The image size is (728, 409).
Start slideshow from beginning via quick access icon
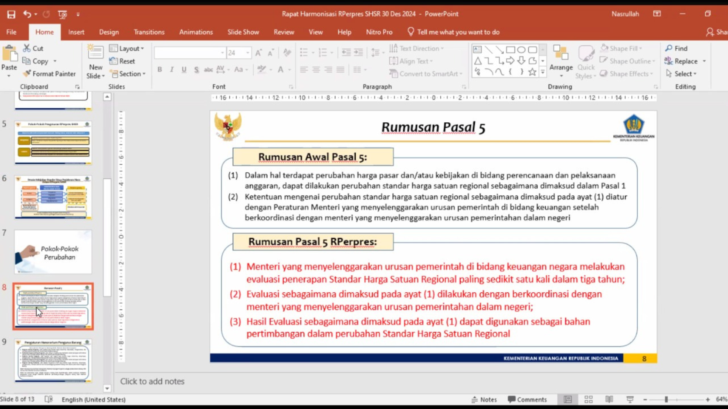62,14
